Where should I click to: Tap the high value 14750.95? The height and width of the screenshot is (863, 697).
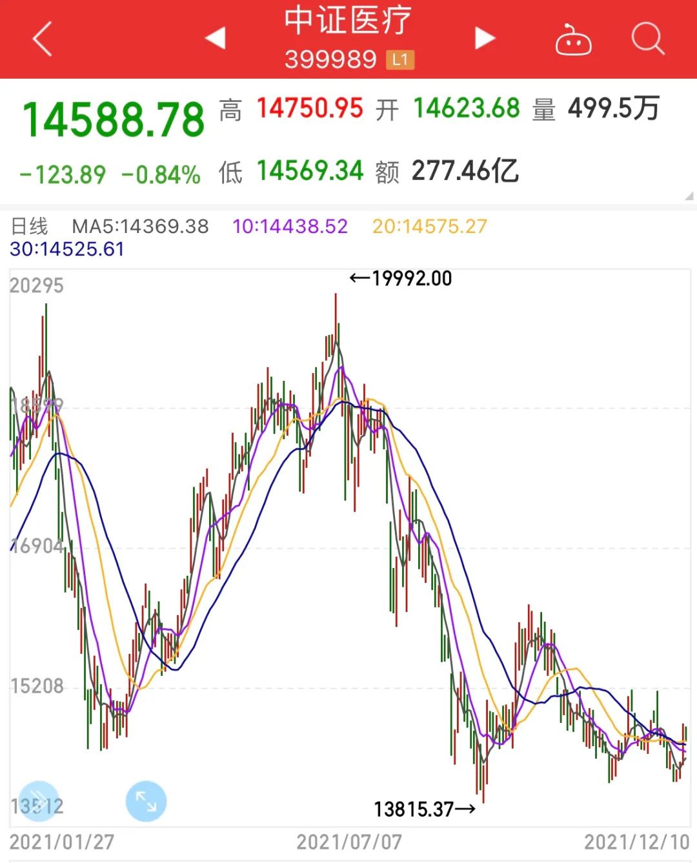(x=310, y=108)
